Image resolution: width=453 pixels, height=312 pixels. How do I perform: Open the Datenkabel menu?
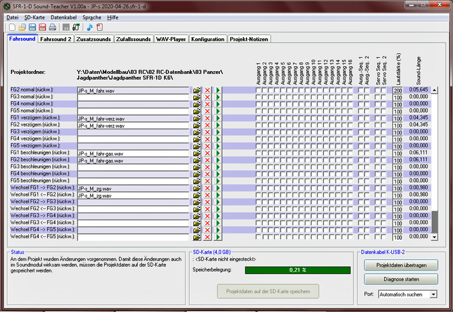(x=64, y=17)
